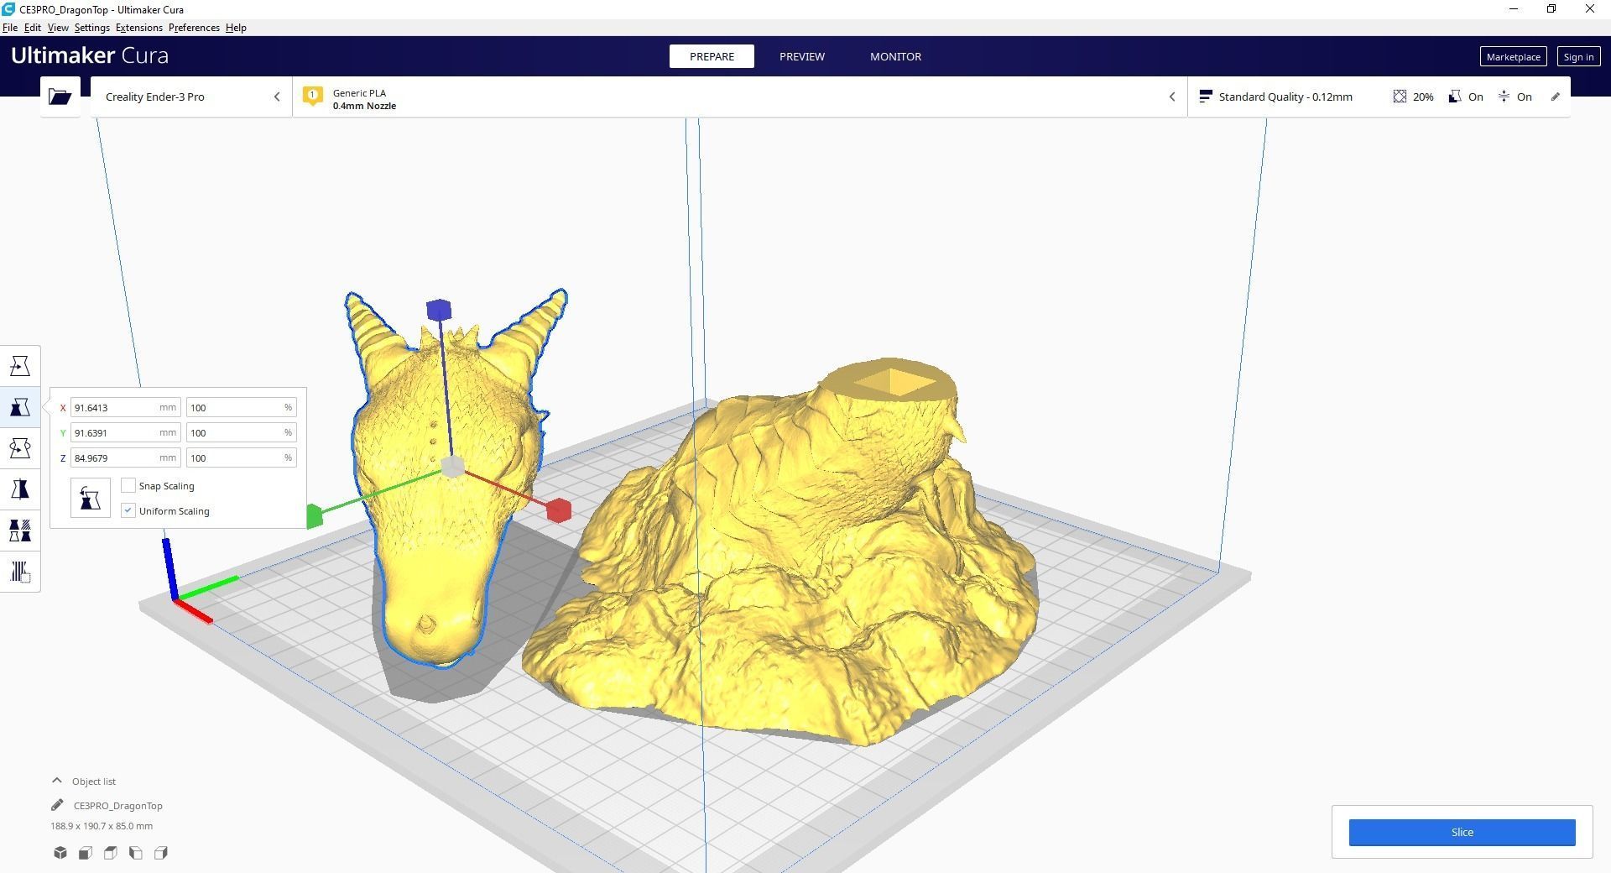Expand the Creality Ender-3 Pro printer selector
1611x873 pixels.
tap(191, 97)
